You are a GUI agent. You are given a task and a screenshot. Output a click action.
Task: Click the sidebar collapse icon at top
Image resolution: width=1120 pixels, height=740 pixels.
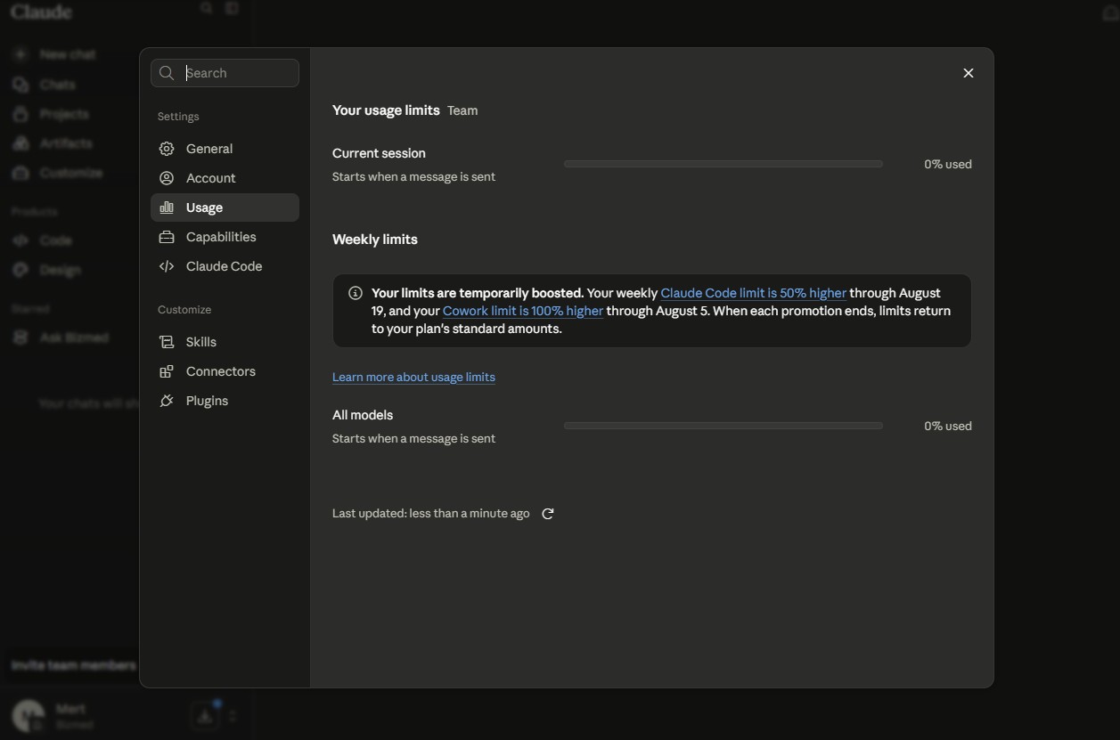point(233,9)
